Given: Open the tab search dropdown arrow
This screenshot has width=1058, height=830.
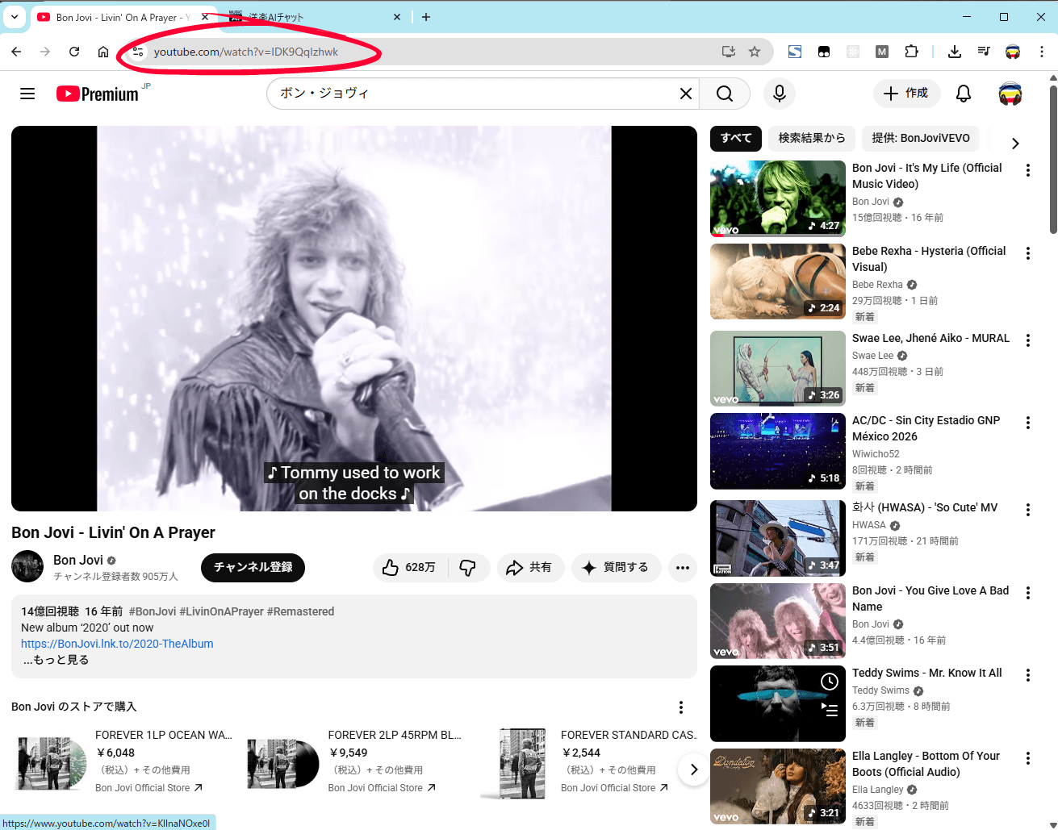Looking at the screenshot, I should (15, 16).
